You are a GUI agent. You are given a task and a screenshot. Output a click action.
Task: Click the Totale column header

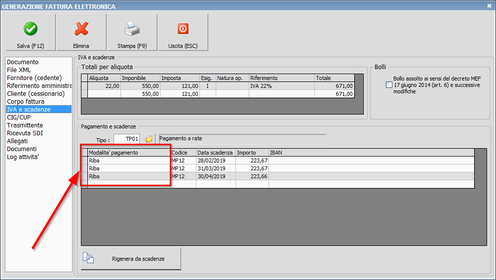(335, 78)
